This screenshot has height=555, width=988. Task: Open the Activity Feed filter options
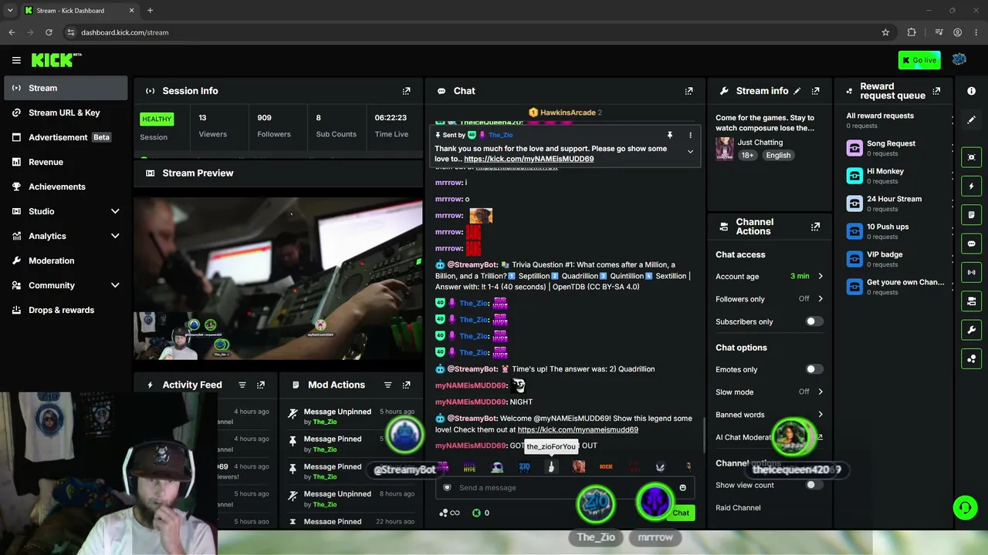pos(242,385)
